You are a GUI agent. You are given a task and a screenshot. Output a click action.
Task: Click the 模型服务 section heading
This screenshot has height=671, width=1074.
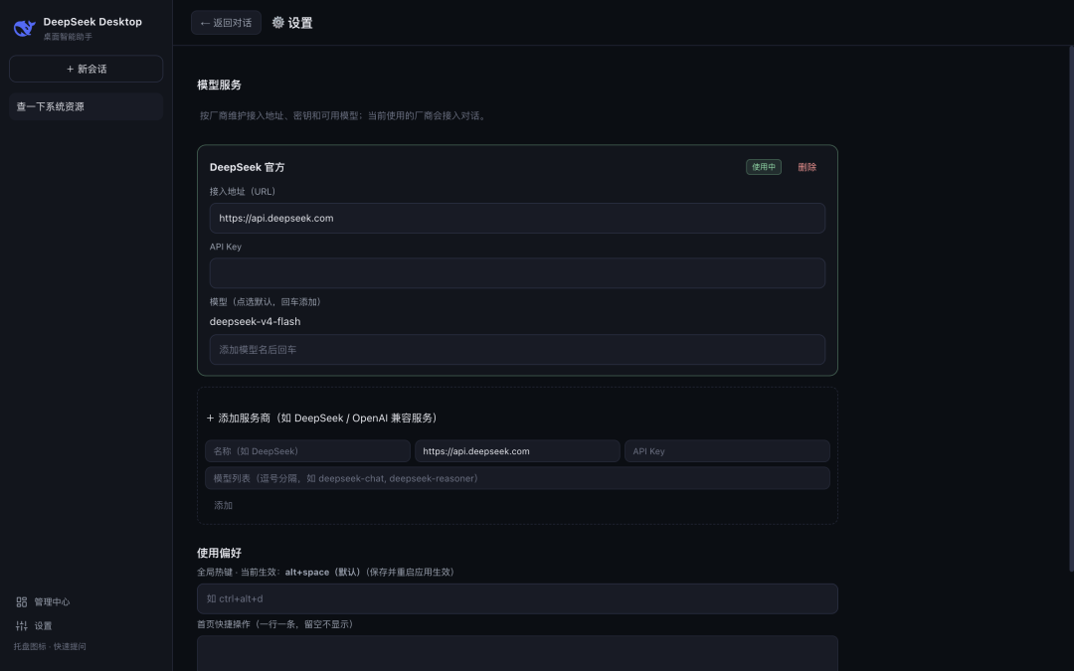(219, 84)
